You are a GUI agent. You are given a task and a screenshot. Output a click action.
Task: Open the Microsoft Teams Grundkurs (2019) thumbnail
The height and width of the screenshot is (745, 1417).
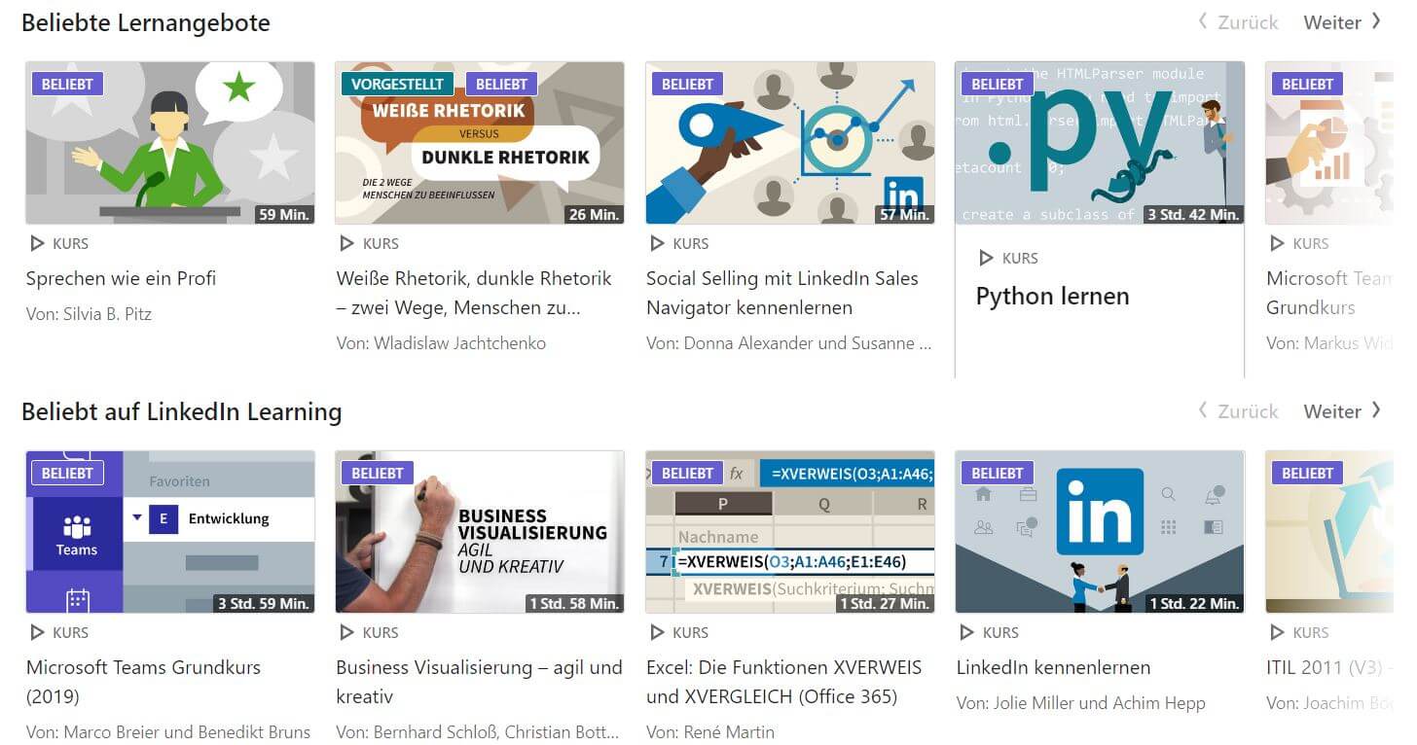point(170,532)
